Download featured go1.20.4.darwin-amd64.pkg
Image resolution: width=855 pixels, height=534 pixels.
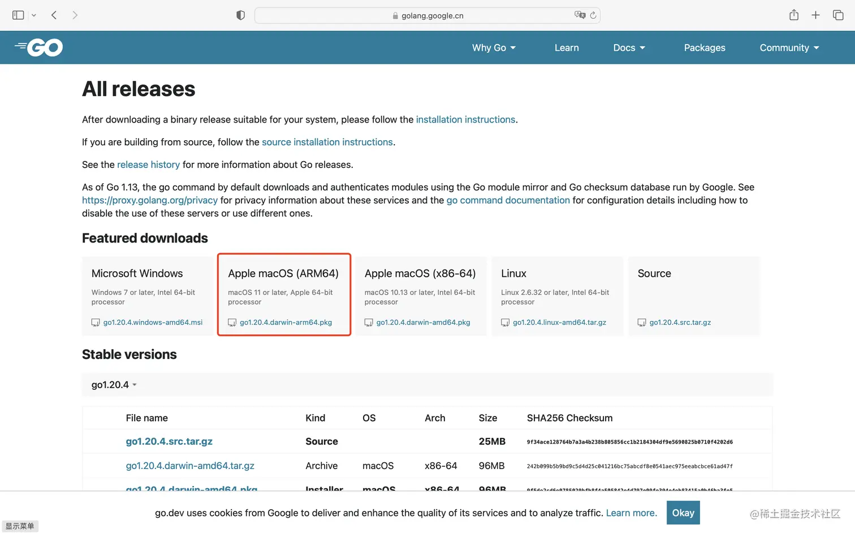(x=423, y=323)
